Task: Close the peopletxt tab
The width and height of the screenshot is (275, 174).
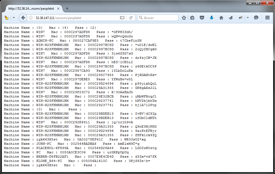Action: (x=59, y=9)
